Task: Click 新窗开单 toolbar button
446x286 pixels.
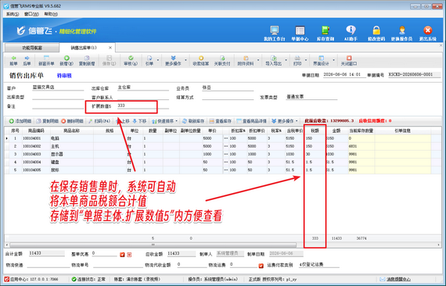Action: 46,61
